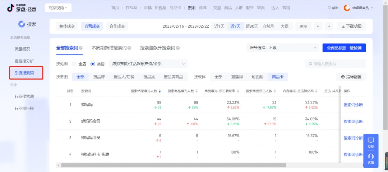Open 搜索词诊断 for 蝉妈妈 row

pos(353,105)
